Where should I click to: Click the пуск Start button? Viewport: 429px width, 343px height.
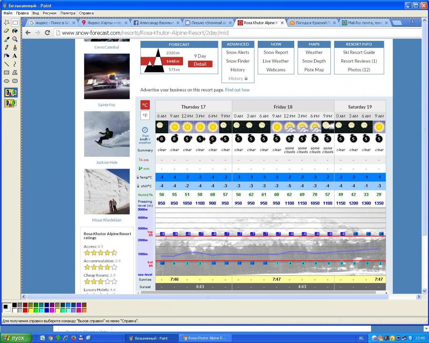click(16, 338)
